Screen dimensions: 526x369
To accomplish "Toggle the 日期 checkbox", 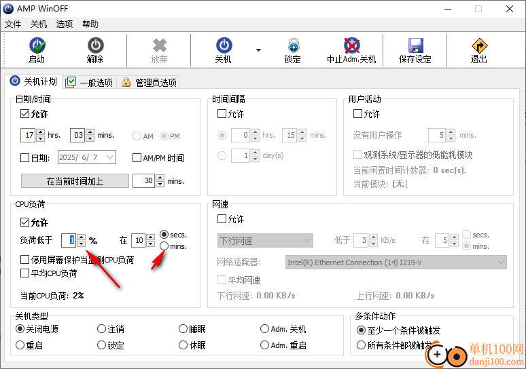I will coord(25,158).
